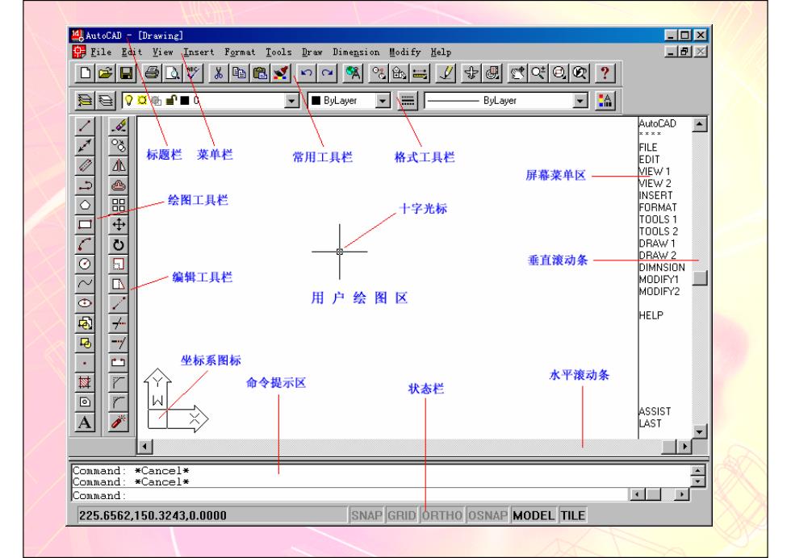
Task: Select DIMNSION in screen menu
Action: (662, 267)
